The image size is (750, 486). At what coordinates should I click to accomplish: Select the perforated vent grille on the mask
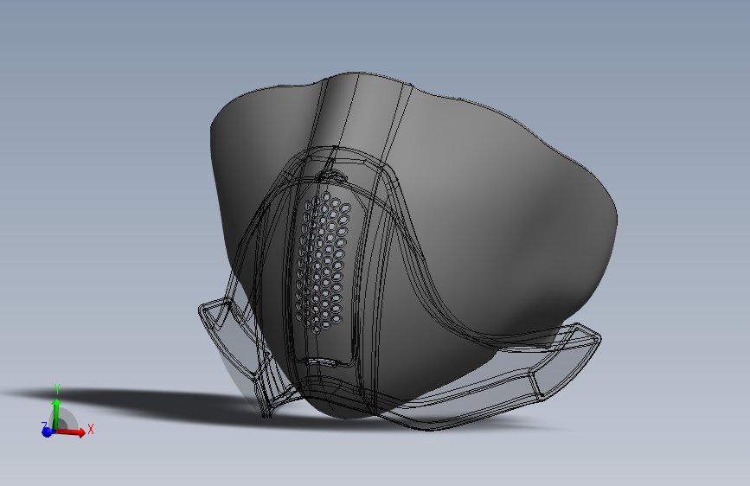point(323,262)
